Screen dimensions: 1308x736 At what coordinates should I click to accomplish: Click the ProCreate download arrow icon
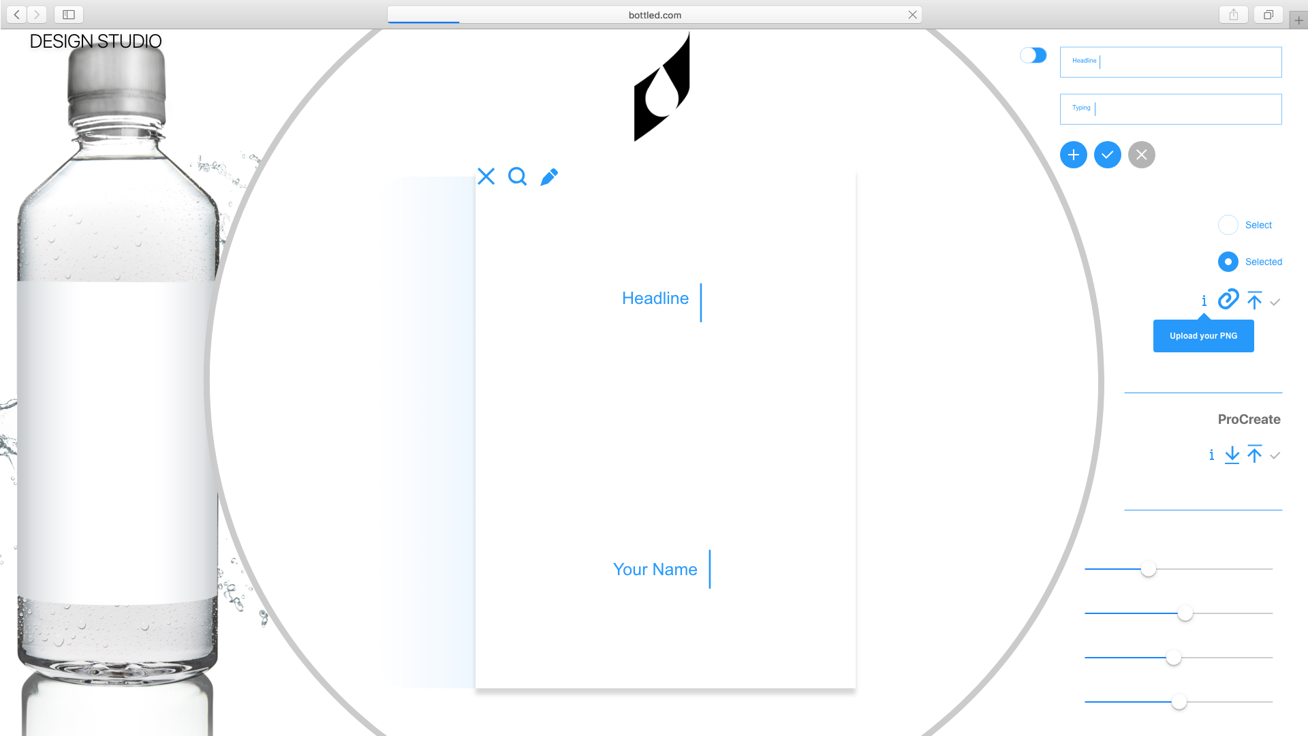pos(1232,454)
